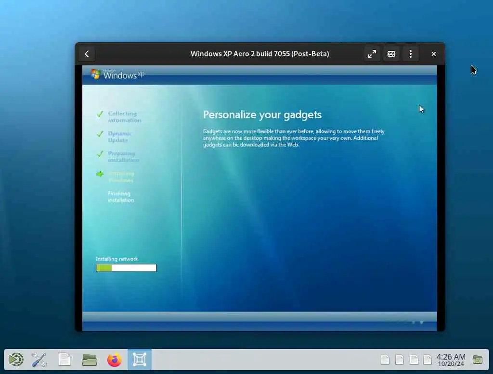The width and height of the screenshot is (493, 374).
Task: Click the 'Preparing installation' setup step
Action: pos(123,157)
